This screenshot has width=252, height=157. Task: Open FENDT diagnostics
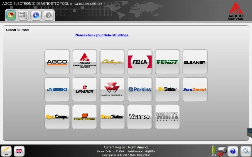(x=167, y=62)
